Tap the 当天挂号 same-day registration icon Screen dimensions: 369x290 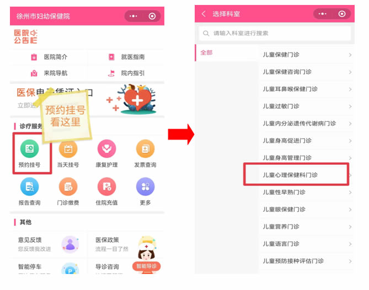coord(68,149)
